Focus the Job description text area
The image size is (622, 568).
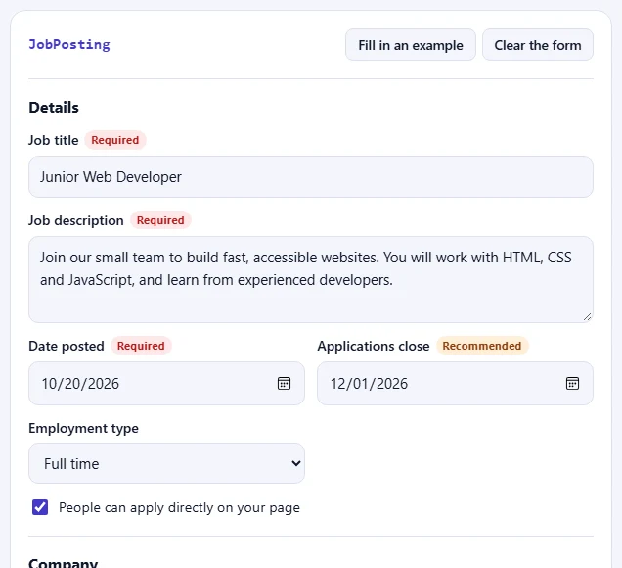[x=311, y=279]
